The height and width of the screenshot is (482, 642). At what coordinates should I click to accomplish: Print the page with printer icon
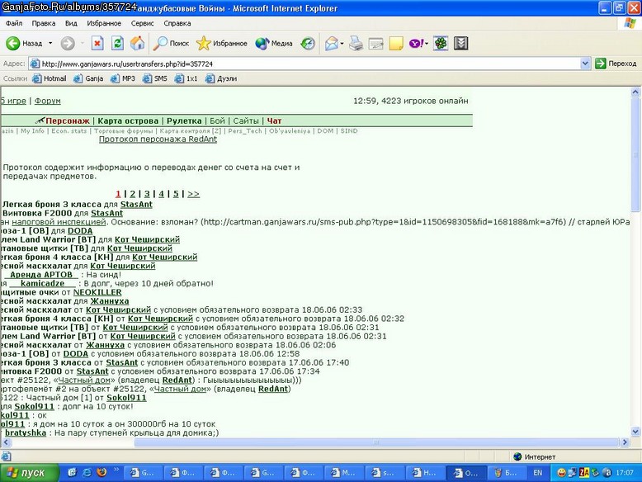pyautogui.click(x=356, y=43)
